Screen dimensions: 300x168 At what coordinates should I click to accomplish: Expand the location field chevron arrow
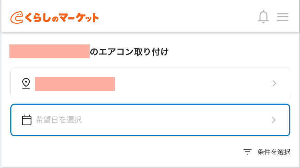coord(274,83)
